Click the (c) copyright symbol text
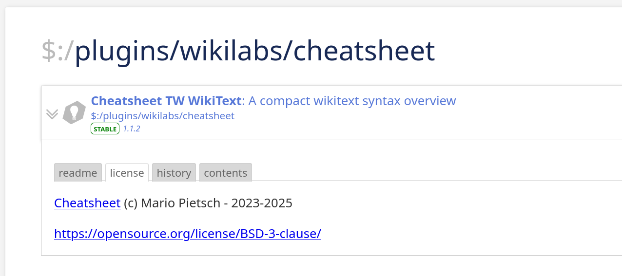Image resolution: width=622 pixels, height=276 pixels. 131,203
